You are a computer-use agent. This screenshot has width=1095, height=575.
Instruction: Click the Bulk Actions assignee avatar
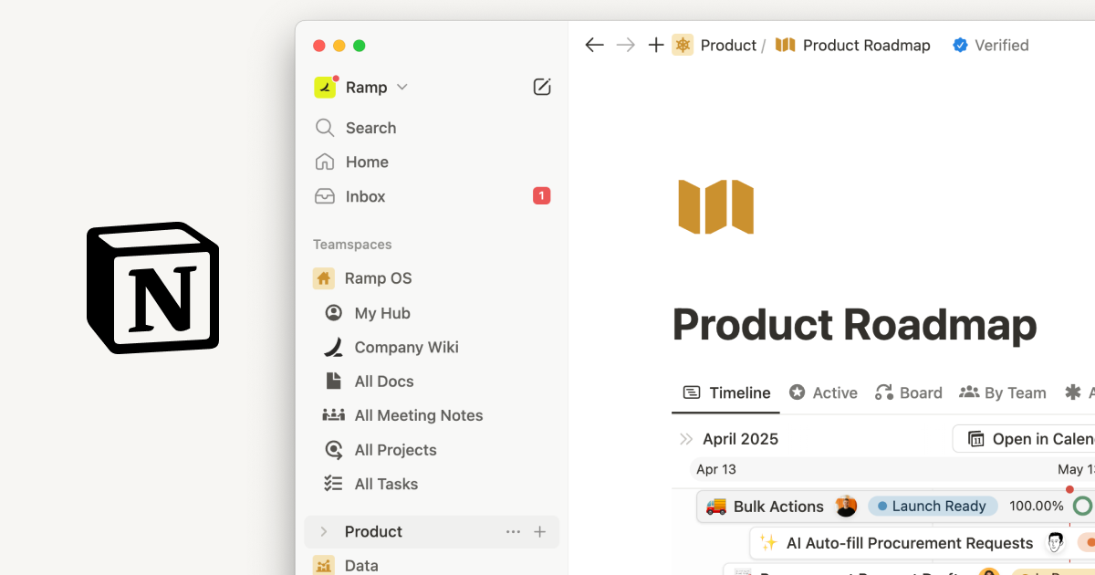847,506
